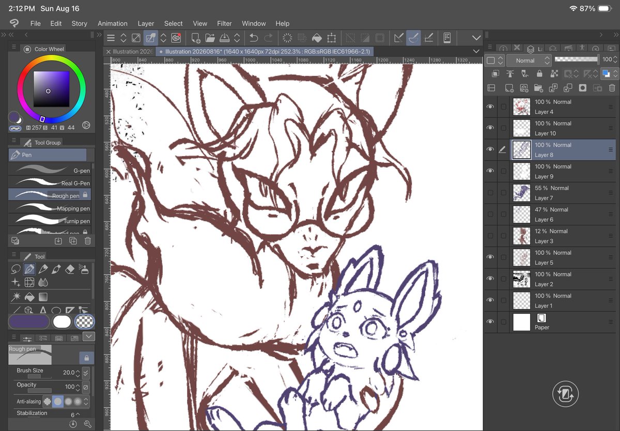Hide Layer 4 using eye icon
Screen dimensions: 620x431
coord(490,106)
